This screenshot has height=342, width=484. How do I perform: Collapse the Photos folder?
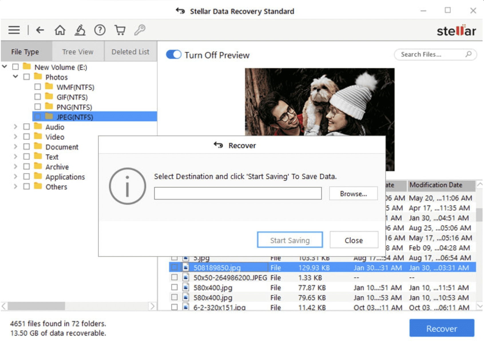coord(15,77)
